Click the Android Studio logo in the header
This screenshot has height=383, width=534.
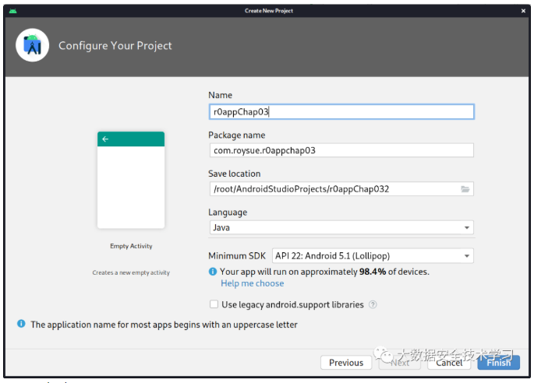[33, 46]
